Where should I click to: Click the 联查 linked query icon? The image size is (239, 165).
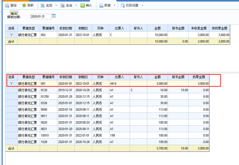[x=101, y=6]
